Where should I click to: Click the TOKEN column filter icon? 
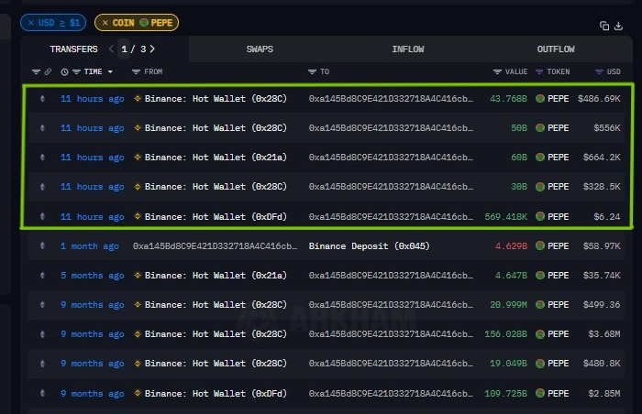pyautogui.click(x=540, y=71)
